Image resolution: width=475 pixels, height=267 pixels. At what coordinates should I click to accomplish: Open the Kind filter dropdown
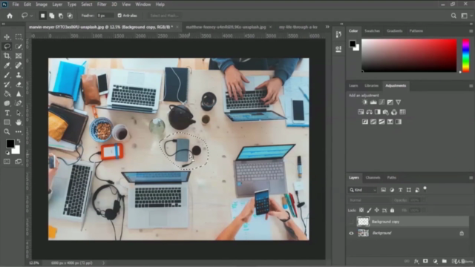pyautogui.click(x=363, y=190)
